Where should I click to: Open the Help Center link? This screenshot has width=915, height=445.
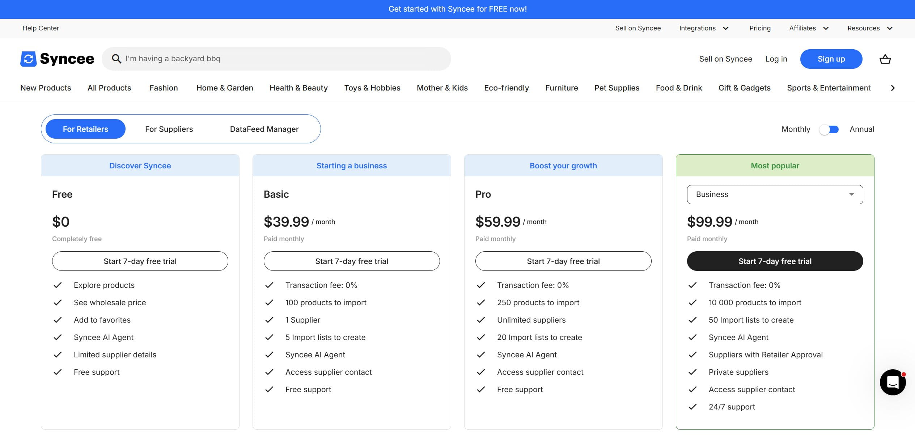(41, 28)
